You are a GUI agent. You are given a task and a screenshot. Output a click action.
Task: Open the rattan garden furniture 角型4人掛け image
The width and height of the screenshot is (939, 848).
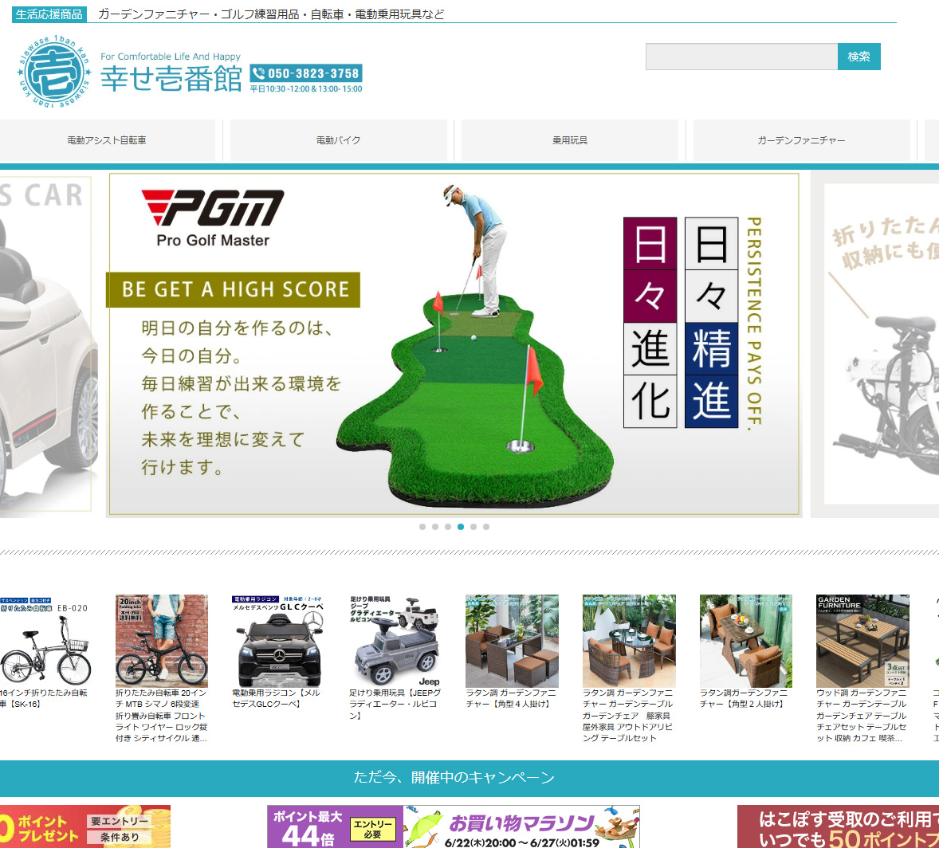click(512, 641)
